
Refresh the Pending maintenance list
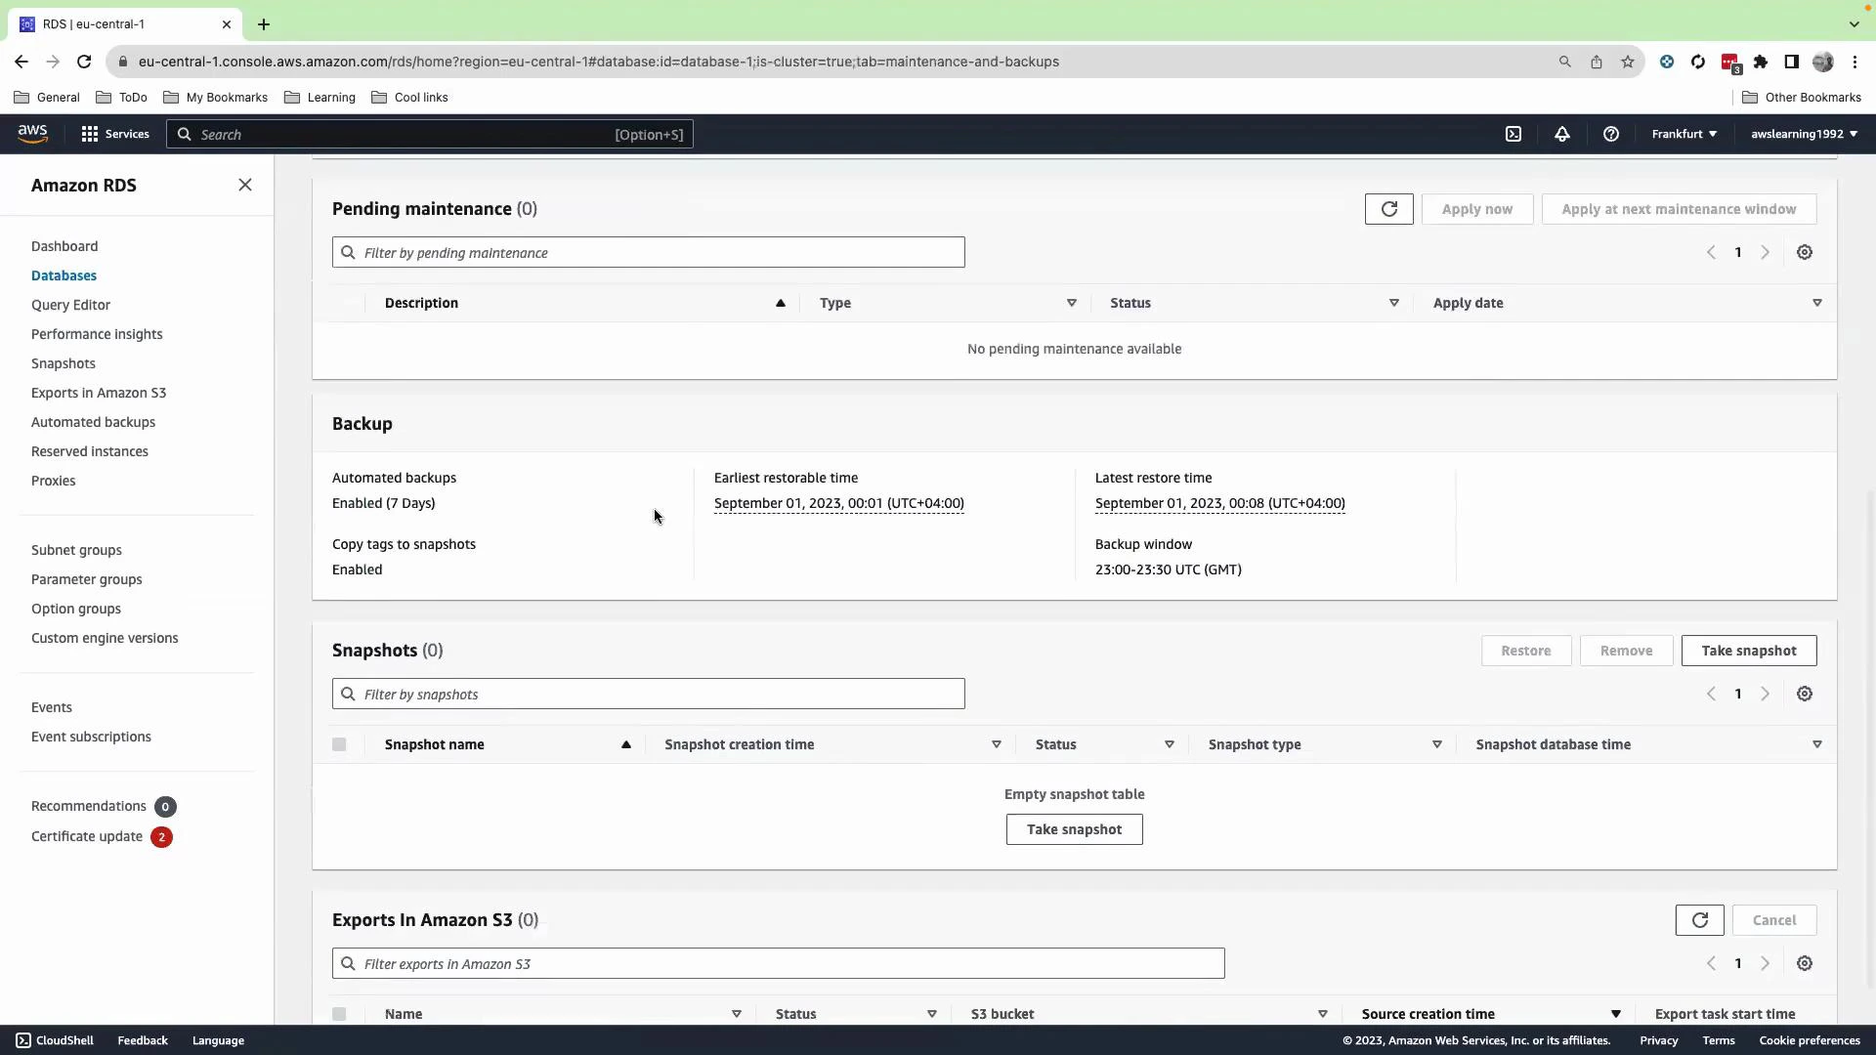click(1388, 208)
